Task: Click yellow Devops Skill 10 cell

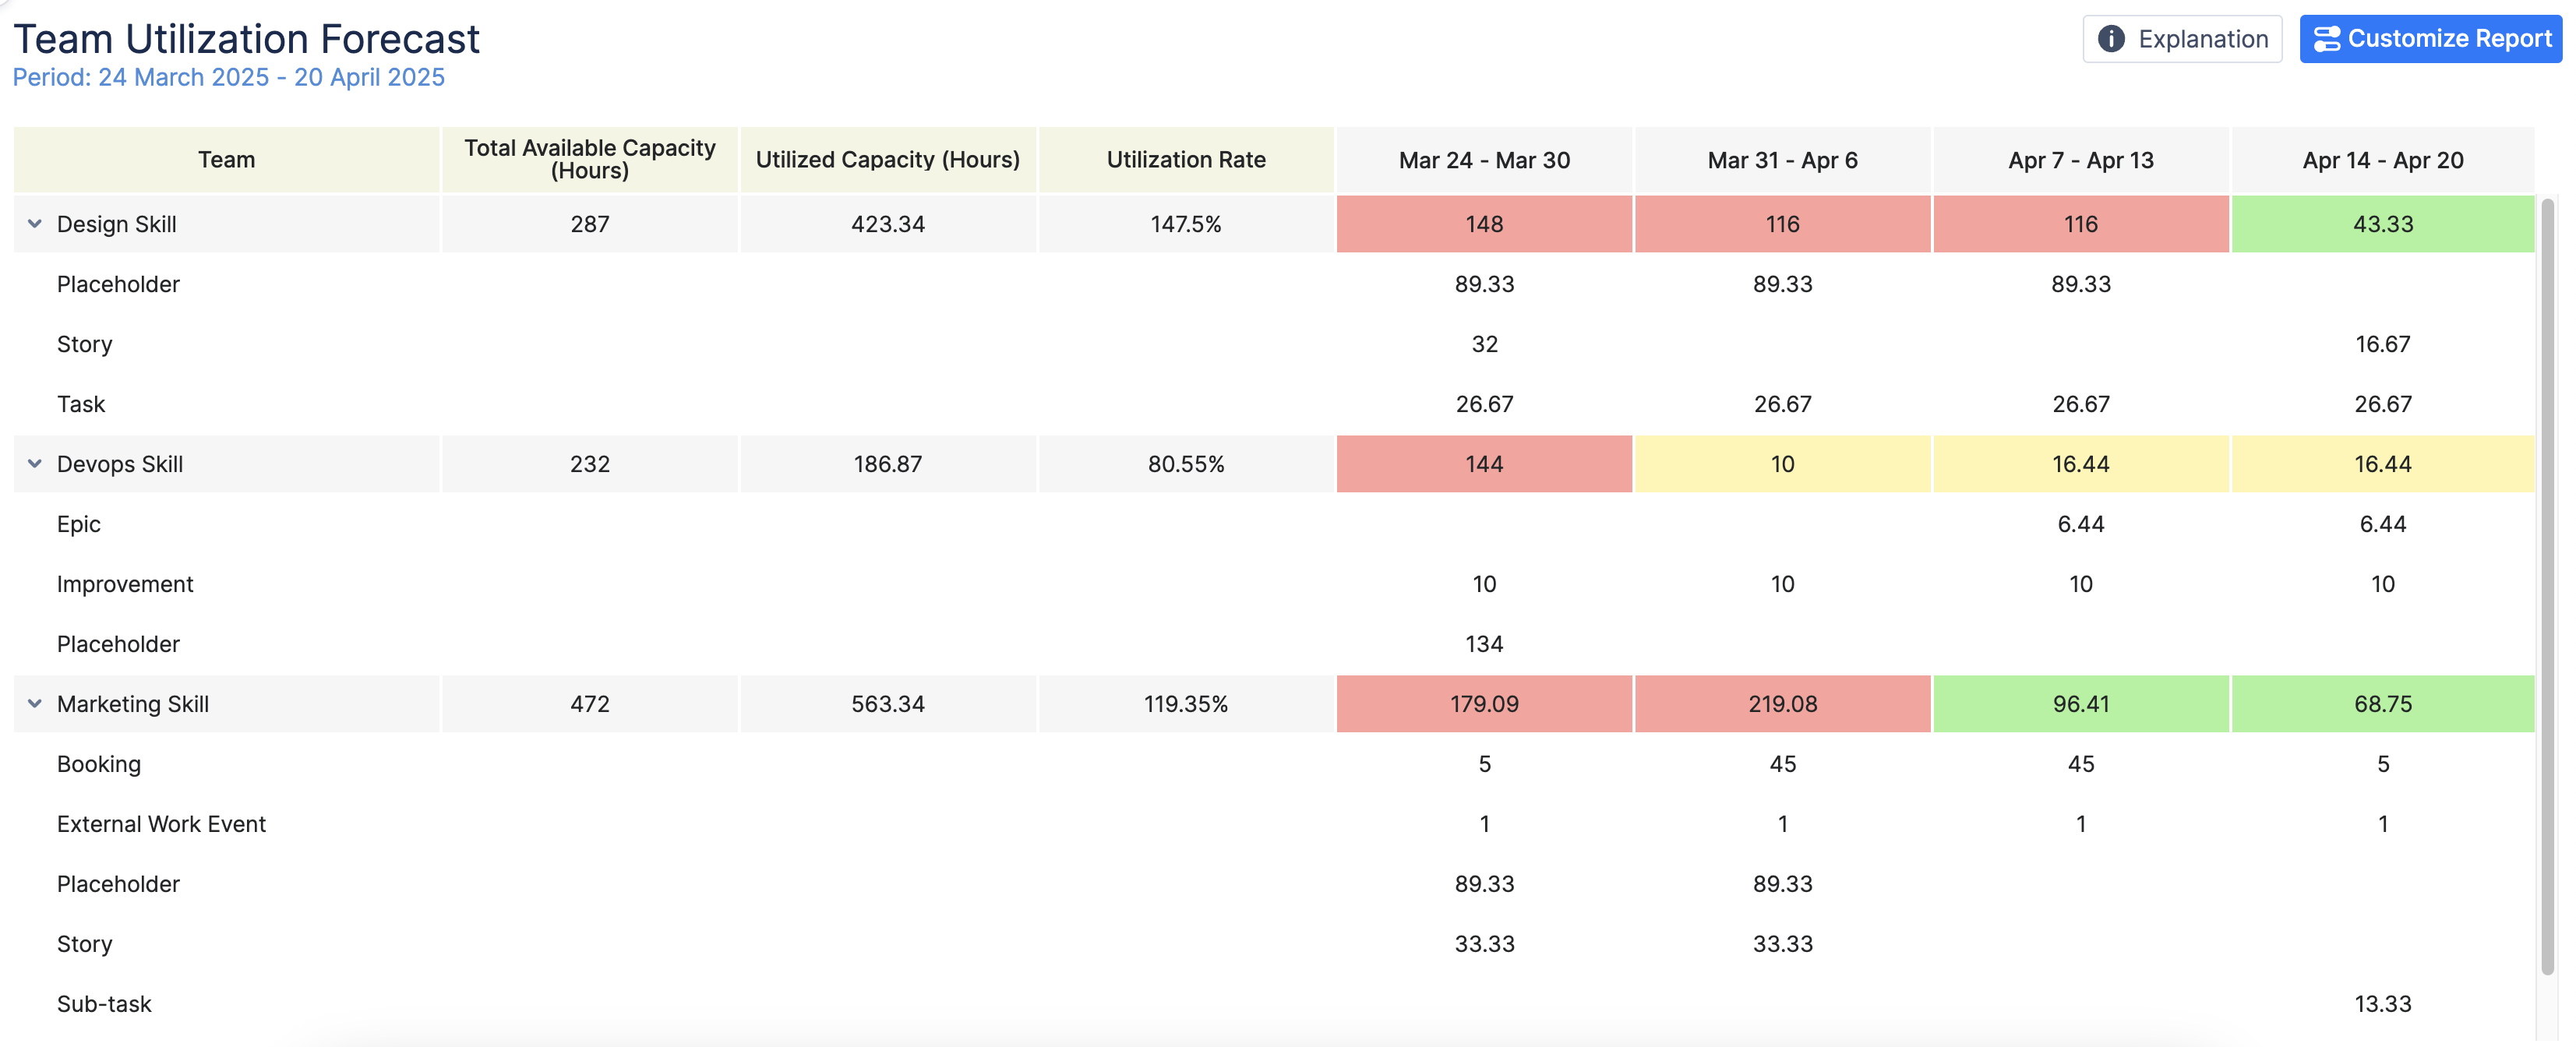Action: click(1782, 464)
